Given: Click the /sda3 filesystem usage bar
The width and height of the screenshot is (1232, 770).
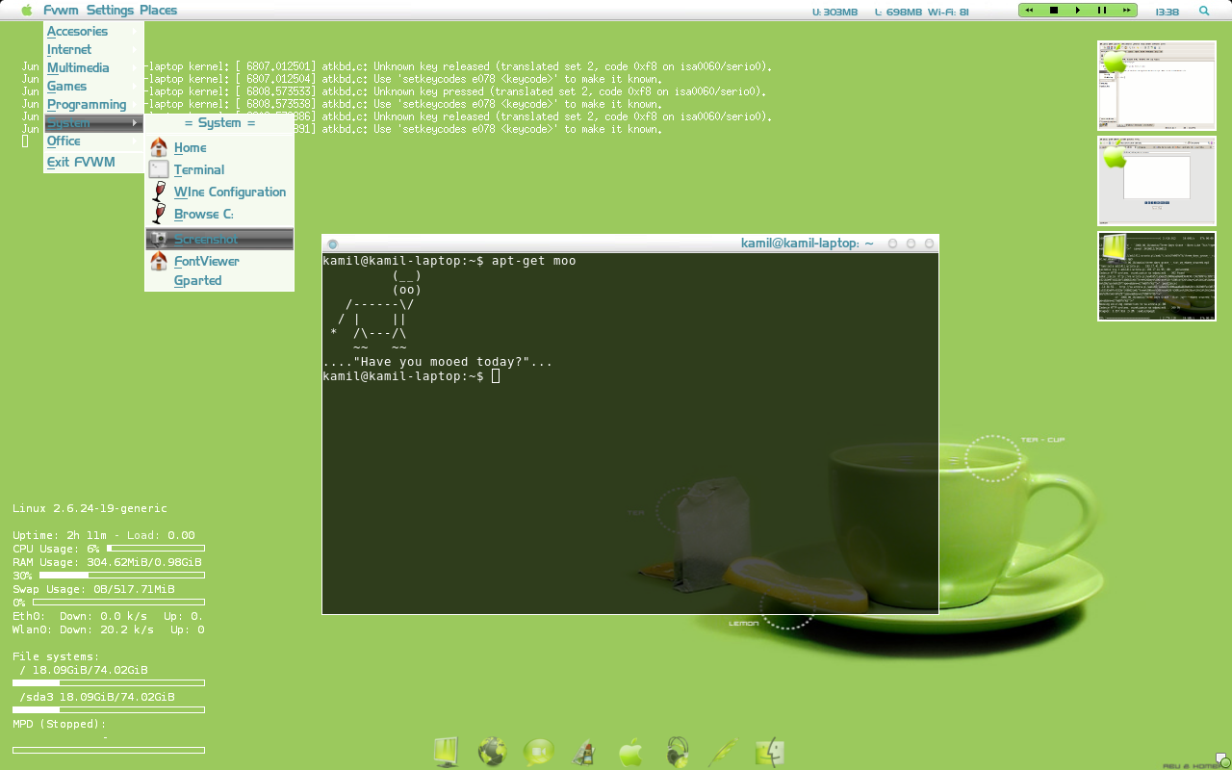Looking at the screenshot, I should [x=109, y=710].
